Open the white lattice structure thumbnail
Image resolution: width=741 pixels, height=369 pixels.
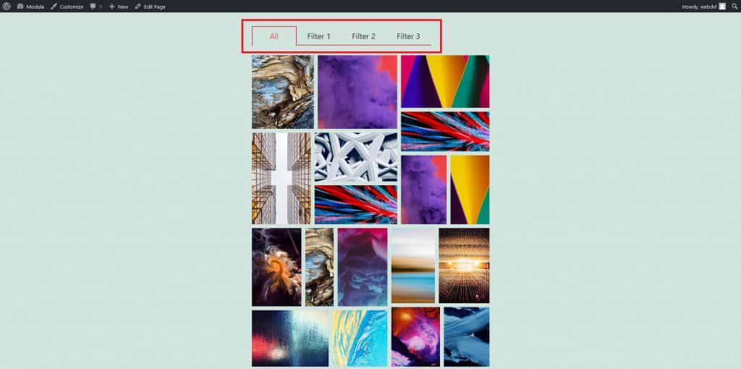click(x=356, y=157)
